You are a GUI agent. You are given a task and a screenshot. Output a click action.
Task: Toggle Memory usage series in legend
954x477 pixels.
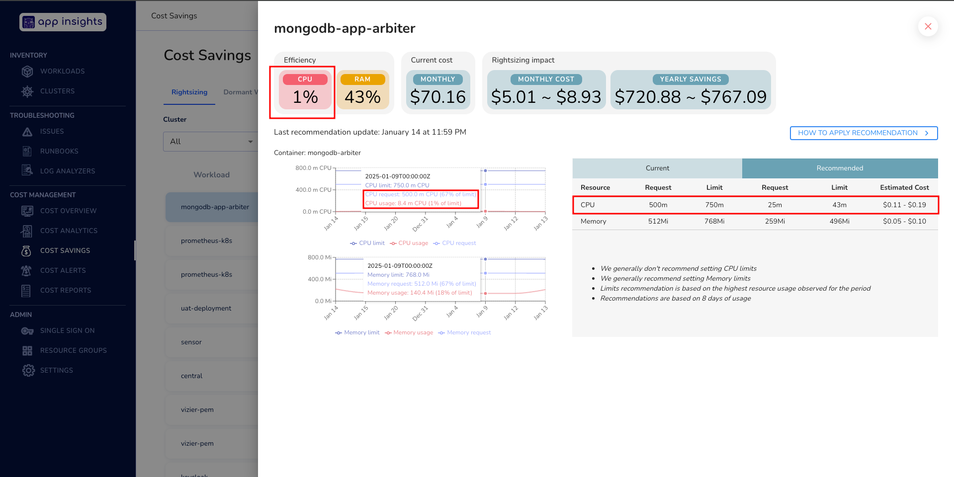409,333
